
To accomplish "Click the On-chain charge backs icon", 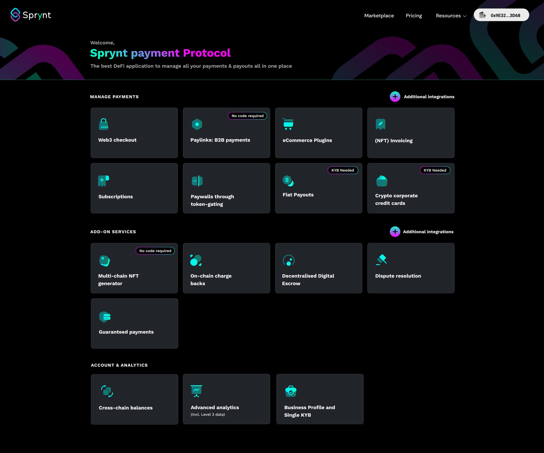I will (x=196, y=260).
